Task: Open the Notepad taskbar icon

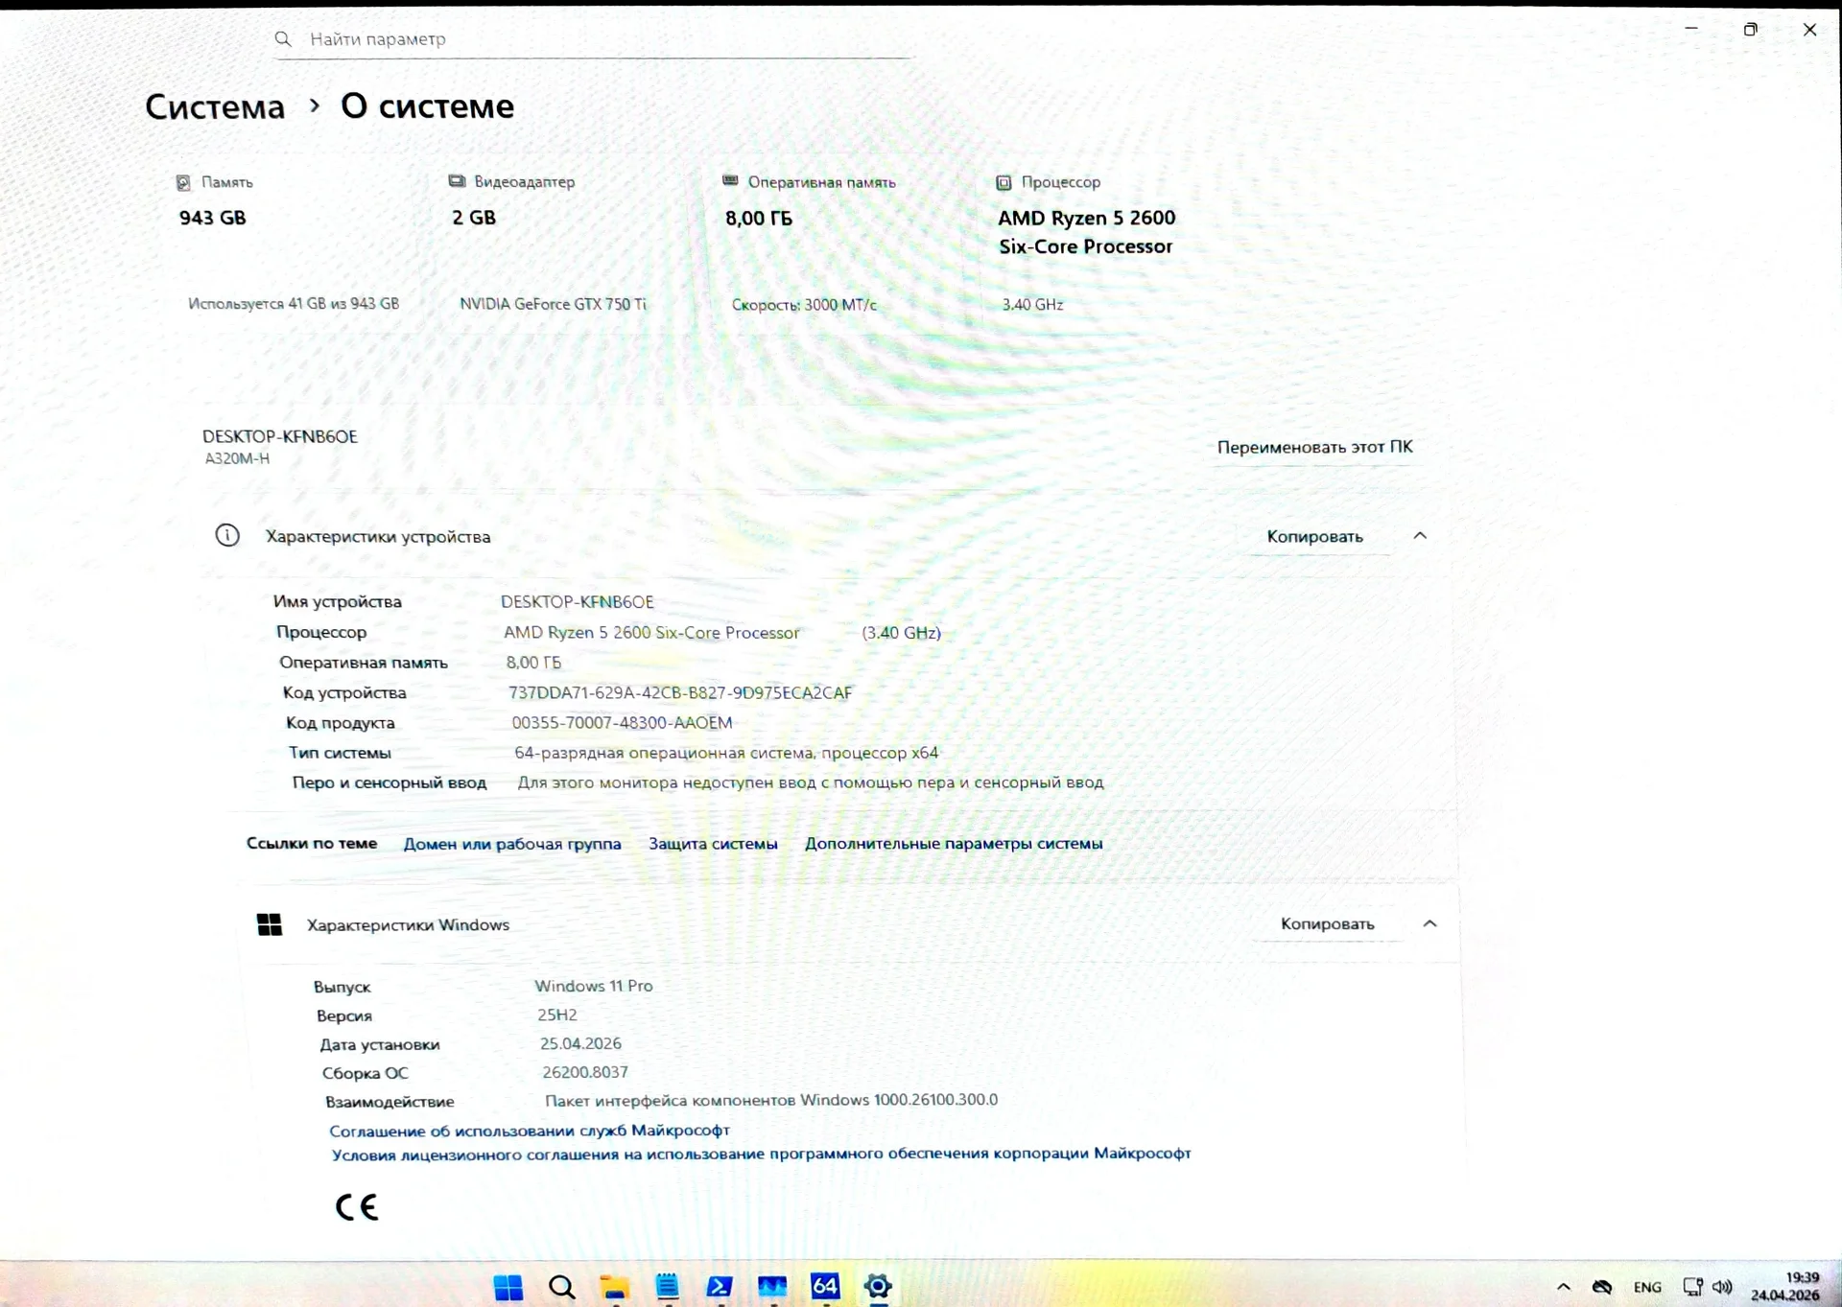Action: [x=667, y=1286]
